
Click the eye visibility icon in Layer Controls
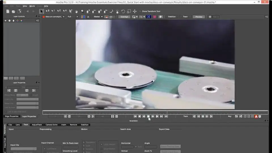click(6, 21)
